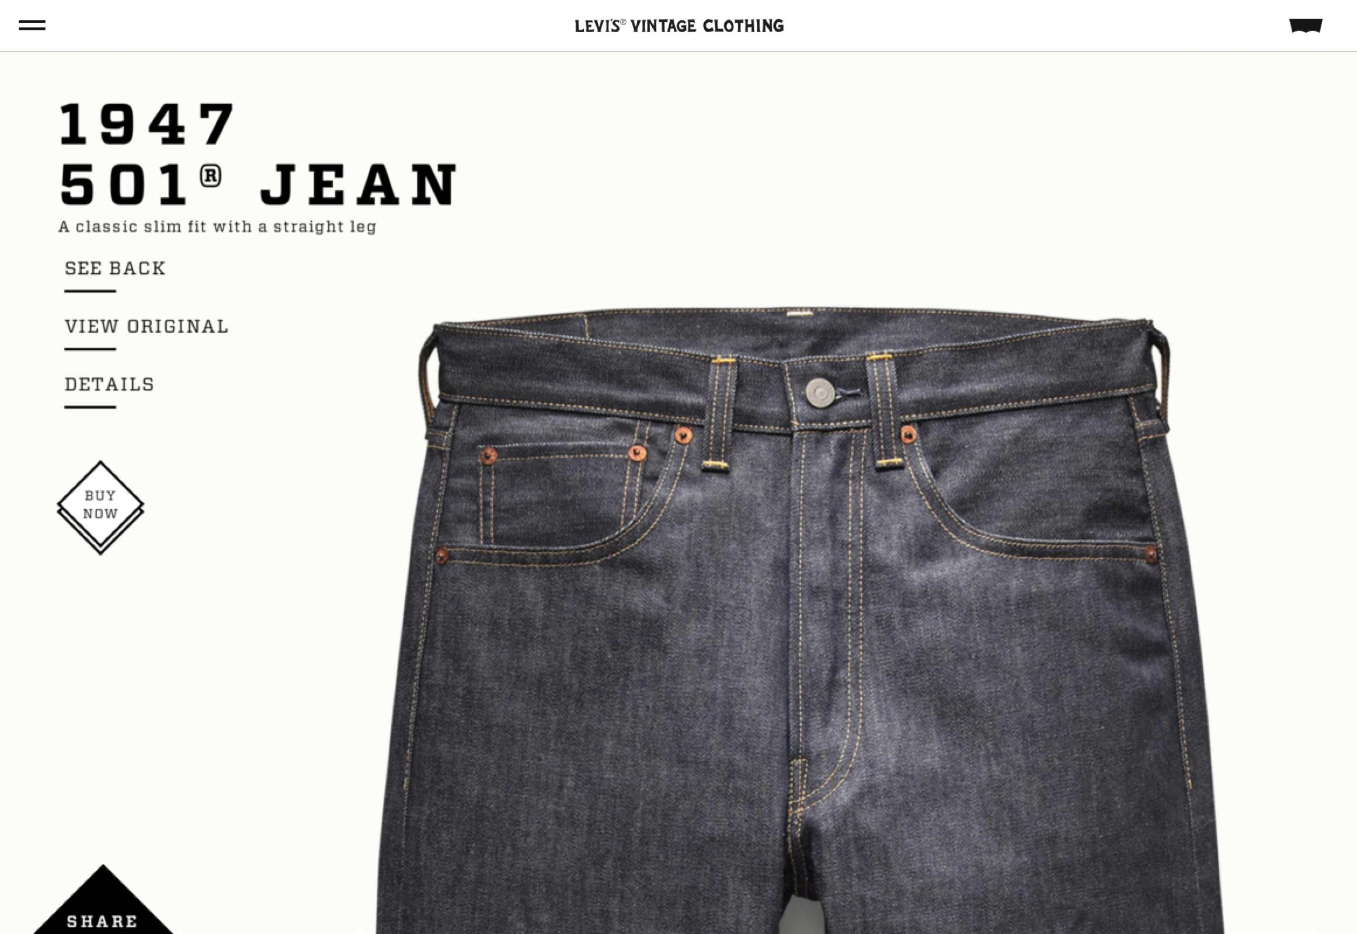Click the copper rivet at left hip seam

coord(442,555)
